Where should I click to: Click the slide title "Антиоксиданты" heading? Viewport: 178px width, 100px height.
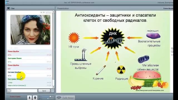[x=115, y=18]
